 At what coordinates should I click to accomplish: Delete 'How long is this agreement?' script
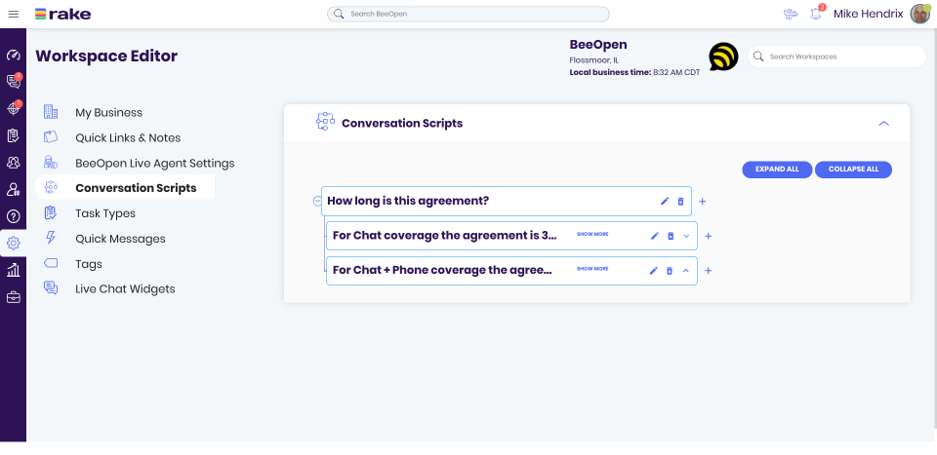pos(680,202)
